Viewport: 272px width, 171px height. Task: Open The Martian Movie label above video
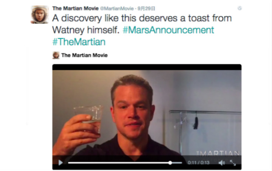tap(85, 55)
